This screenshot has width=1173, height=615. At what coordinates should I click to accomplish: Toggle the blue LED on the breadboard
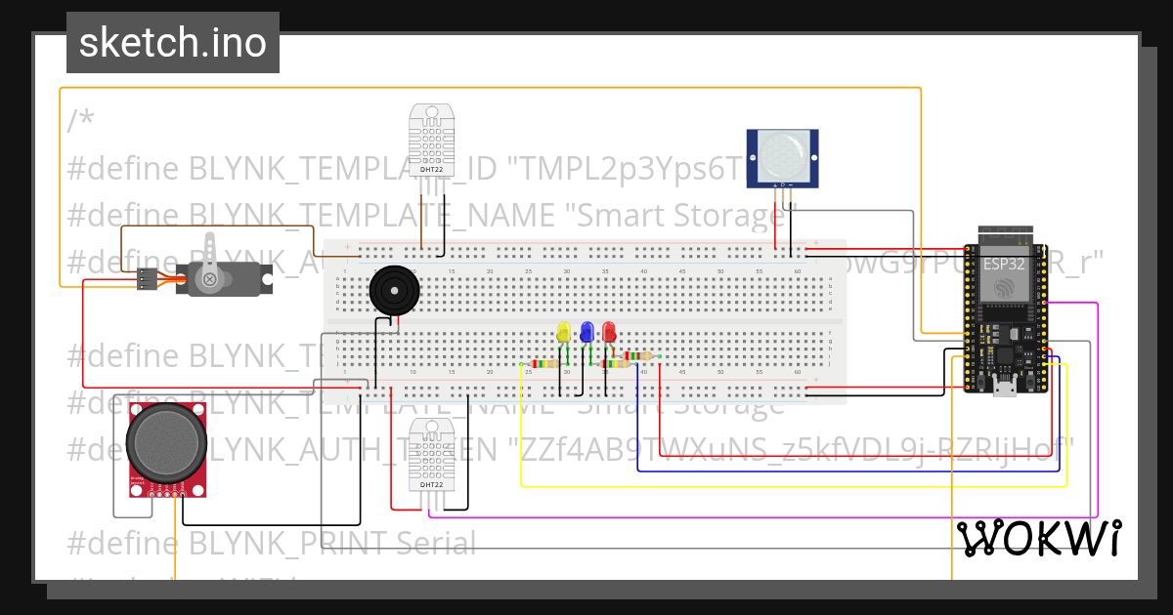(x=586, y=332)
